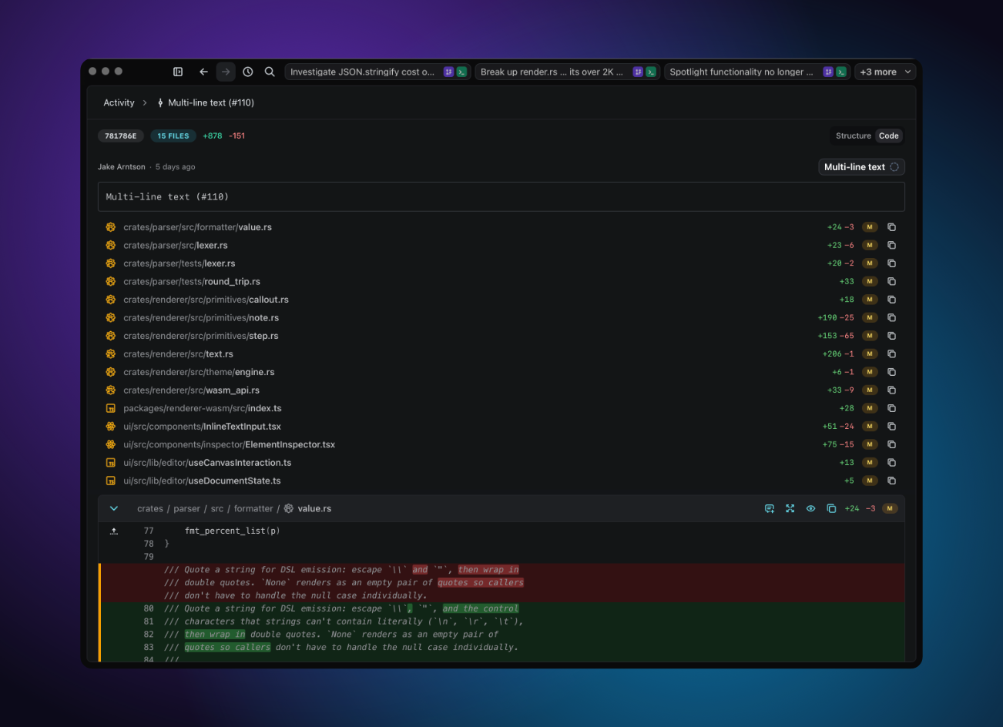Open the +3 more tabs dropdown

point(885,72)
